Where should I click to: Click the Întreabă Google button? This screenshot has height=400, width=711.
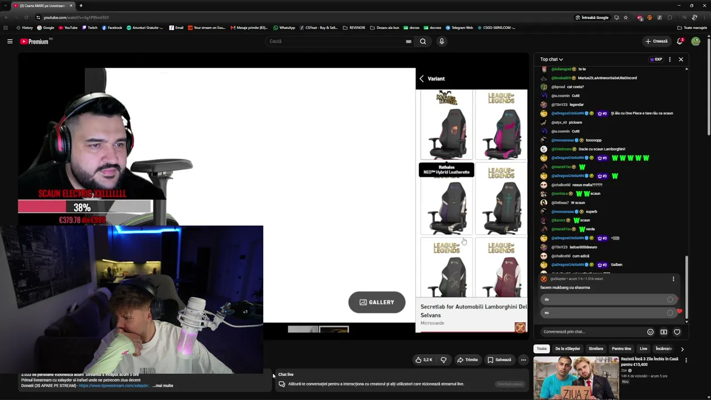coord(592,18)
